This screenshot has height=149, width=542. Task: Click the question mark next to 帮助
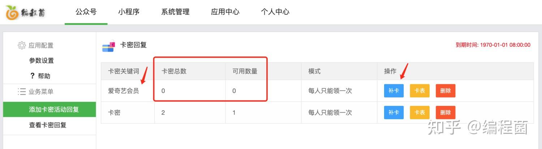(32, 76)
